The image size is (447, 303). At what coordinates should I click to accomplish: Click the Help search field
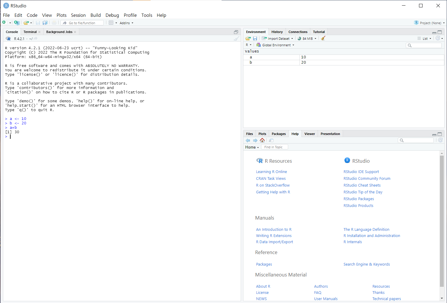[416, 140]
